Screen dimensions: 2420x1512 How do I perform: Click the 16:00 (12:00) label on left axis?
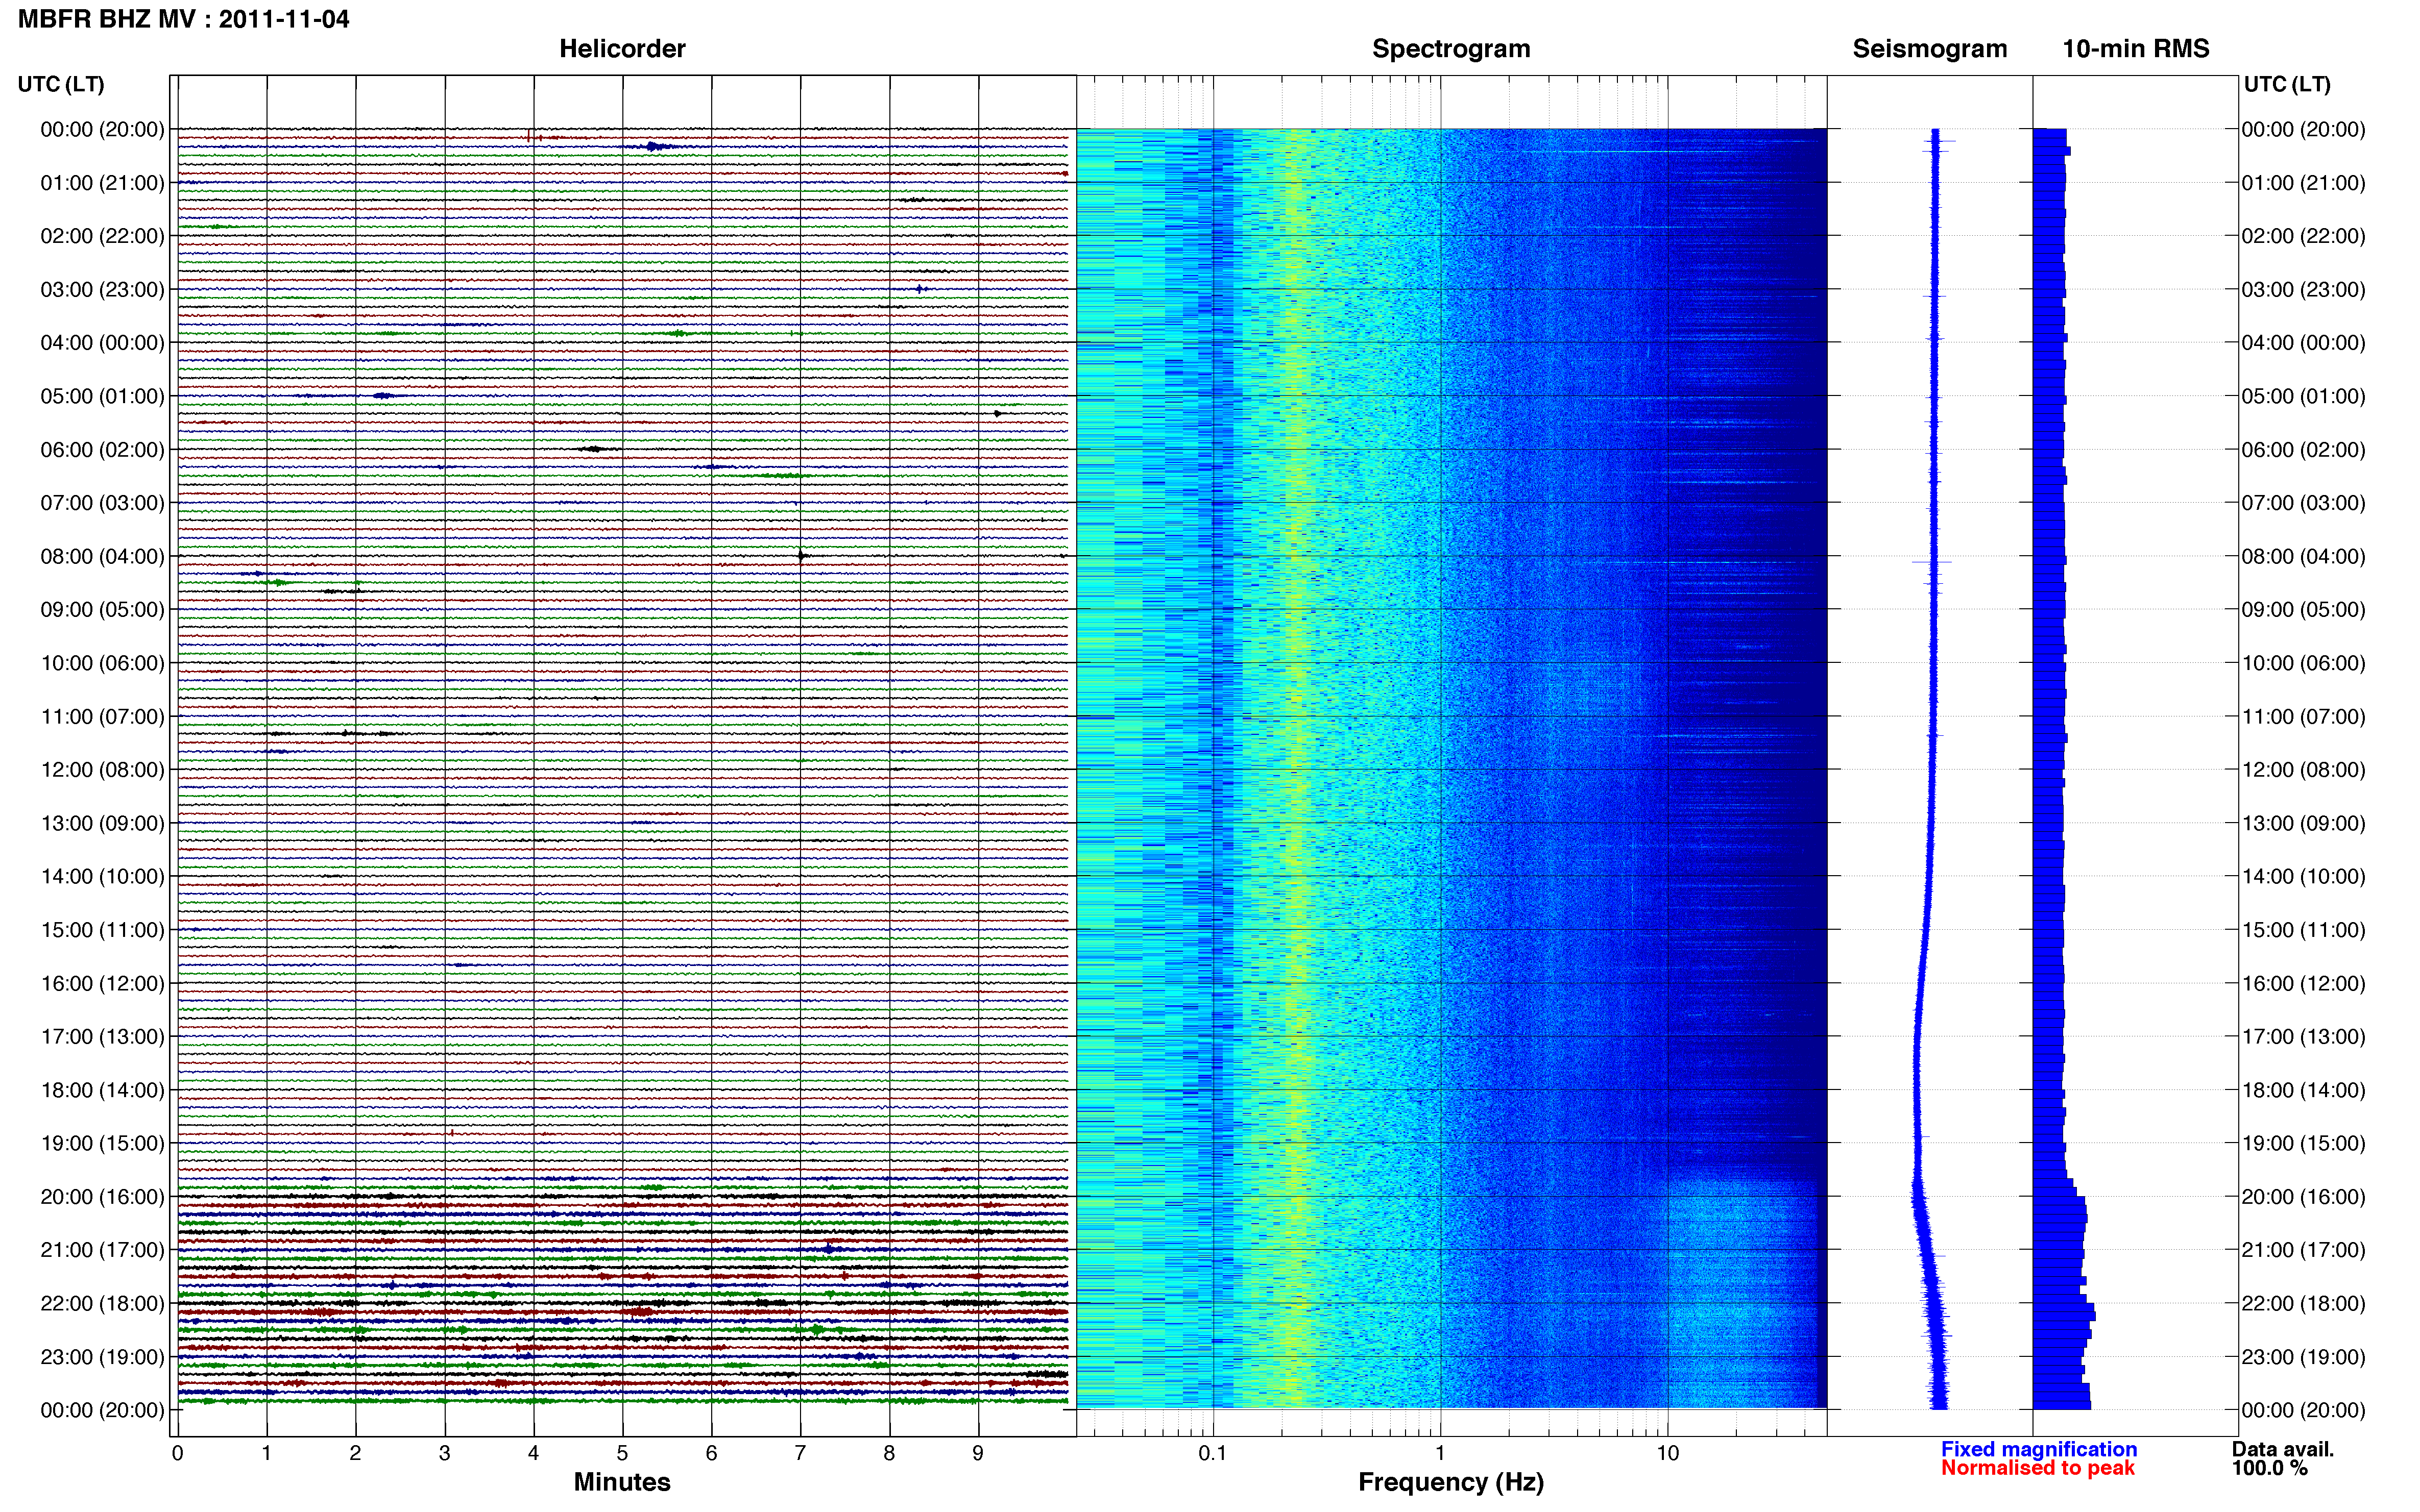(x=102, y=984)
